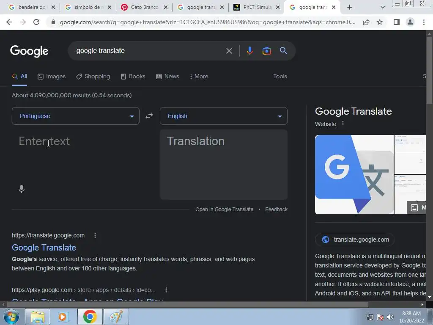Bookmark this page with the star icon

coord(380,22)
